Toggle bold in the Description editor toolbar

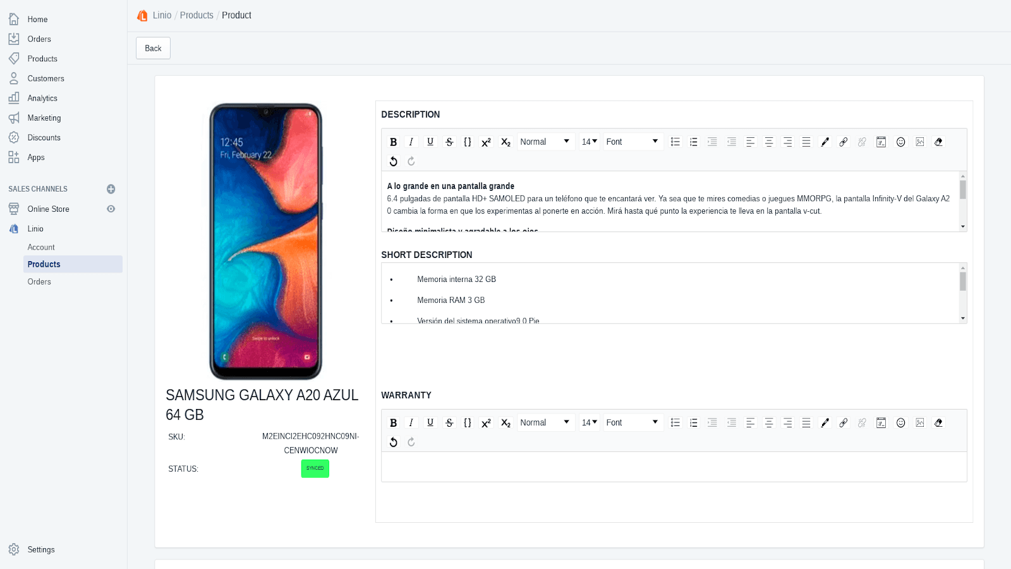[393, 142]
